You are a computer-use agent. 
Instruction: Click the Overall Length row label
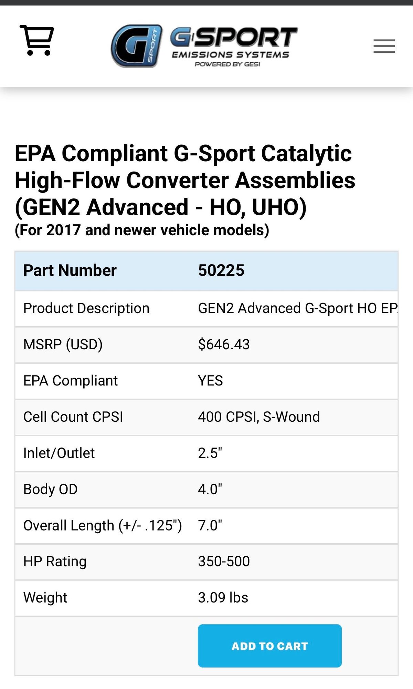tap(102, 525)
